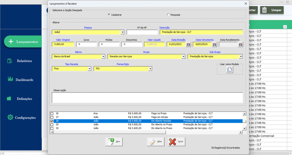Click the Descrição text field
This screenshot has width=292, height=155.
tap(201, 32)
